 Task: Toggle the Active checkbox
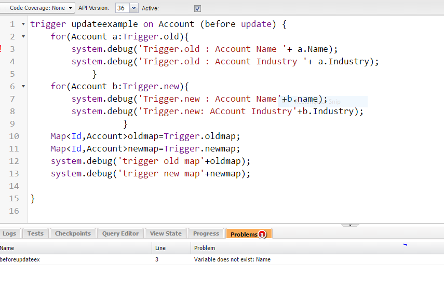[197, 8]
